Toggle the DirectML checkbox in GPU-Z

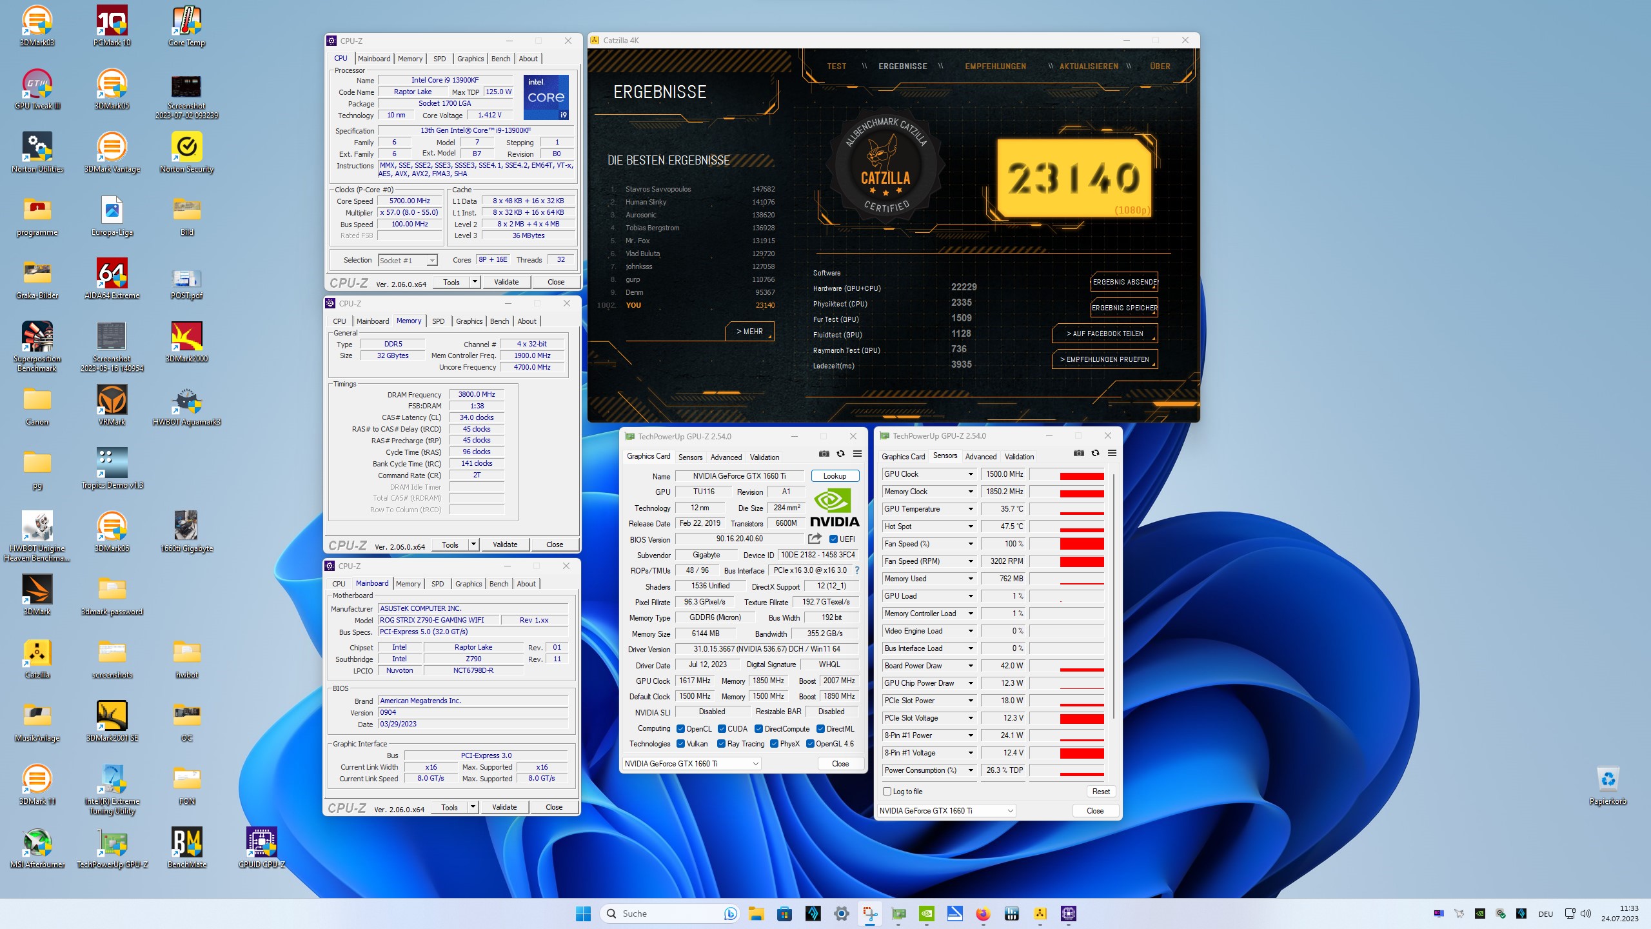tap(820, 729)
